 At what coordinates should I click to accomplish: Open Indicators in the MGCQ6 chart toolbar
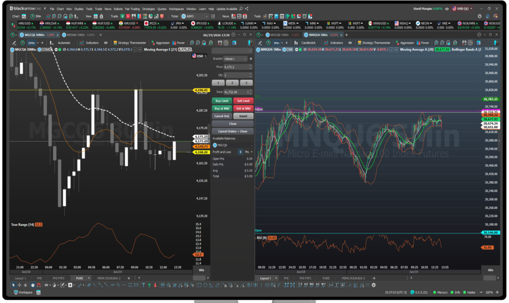coord(89,43)
